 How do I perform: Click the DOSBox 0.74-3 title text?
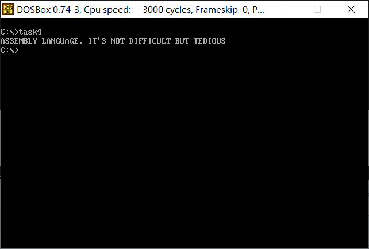point(49,10)
